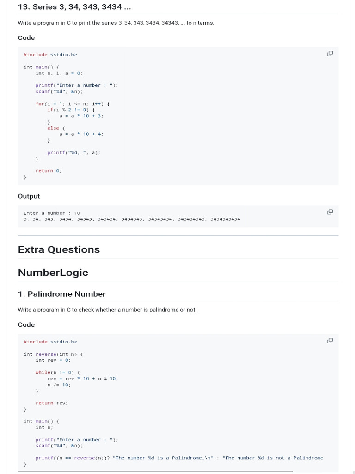The width and height of the screenshot is (355, 474).
Task: Click the 'return rev;' statement
Action: tap(52, 403)
